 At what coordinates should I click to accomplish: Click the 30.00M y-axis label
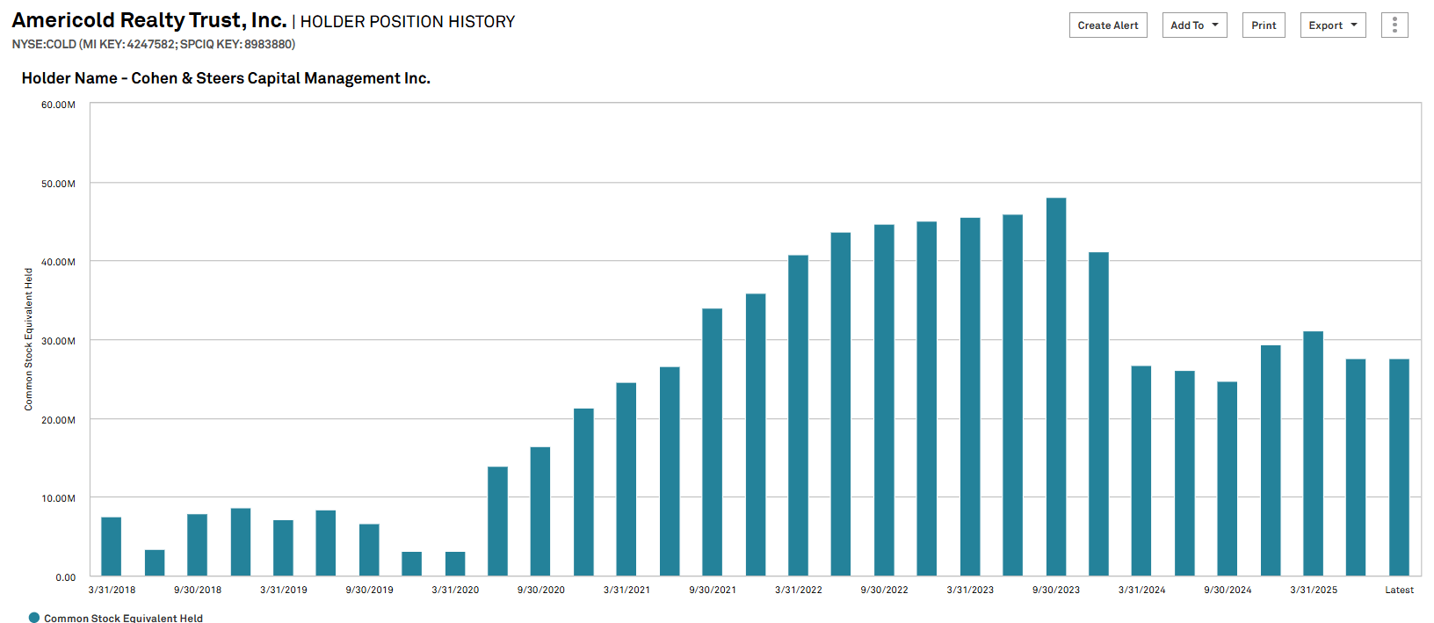pyautogui.click(x=58, y=341)
